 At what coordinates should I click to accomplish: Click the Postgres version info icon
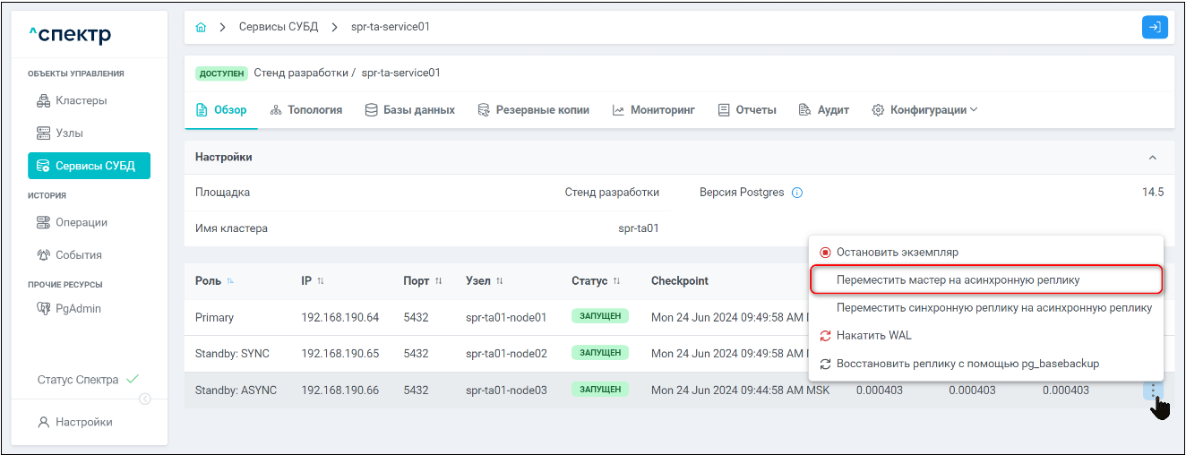(x=797, y=193)
